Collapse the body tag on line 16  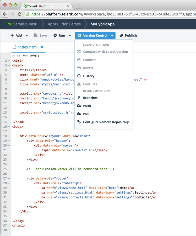[9, 127]
